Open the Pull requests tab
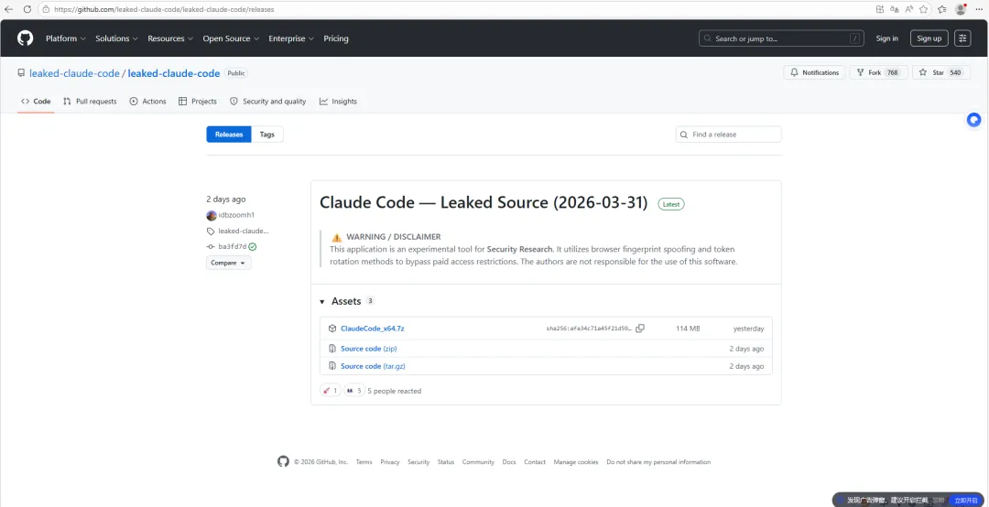The image size is (989, 507). coord(91,102)
